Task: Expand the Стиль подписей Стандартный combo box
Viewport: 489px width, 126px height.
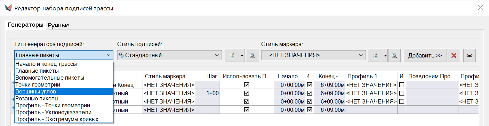Action: (169, 55)
